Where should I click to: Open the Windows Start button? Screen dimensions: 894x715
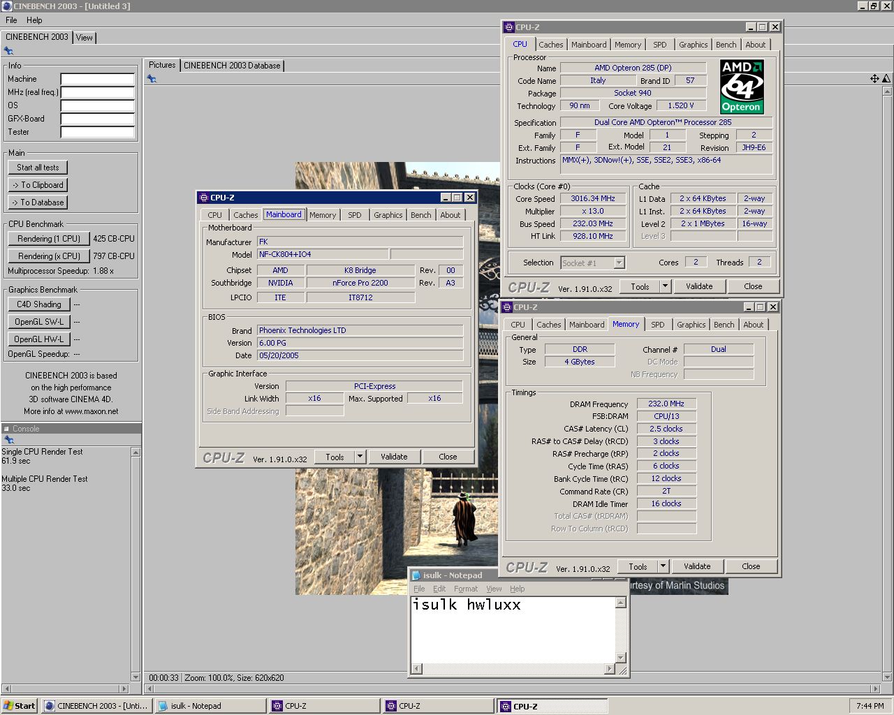(x=20, y=706)
